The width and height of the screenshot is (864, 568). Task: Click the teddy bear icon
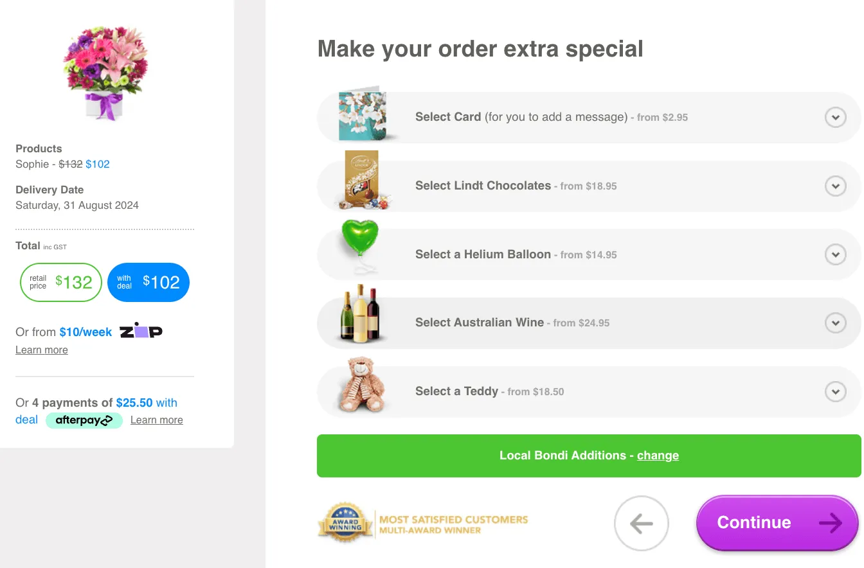[362, 386]
